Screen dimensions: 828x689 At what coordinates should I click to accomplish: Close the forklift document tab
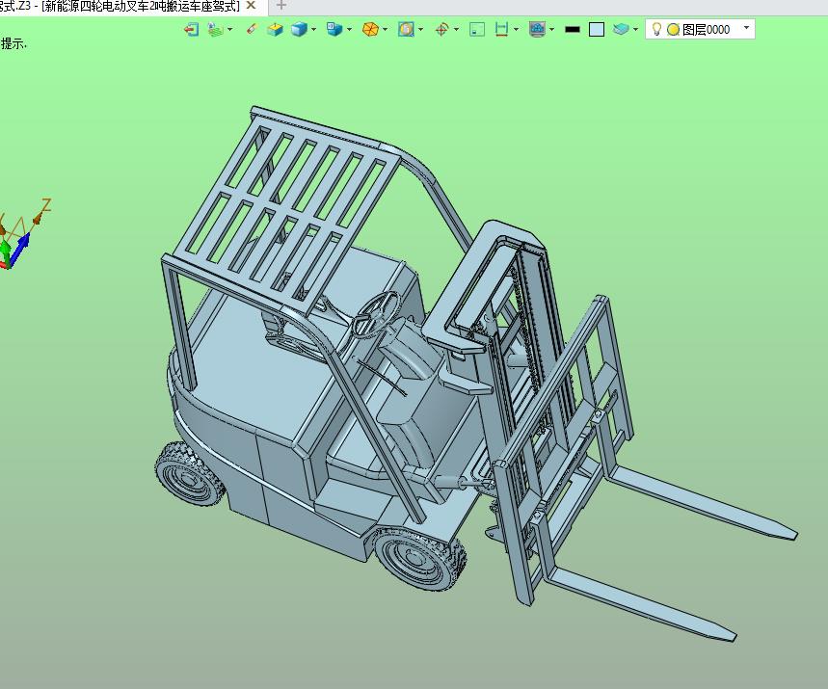tap(252, 6)
